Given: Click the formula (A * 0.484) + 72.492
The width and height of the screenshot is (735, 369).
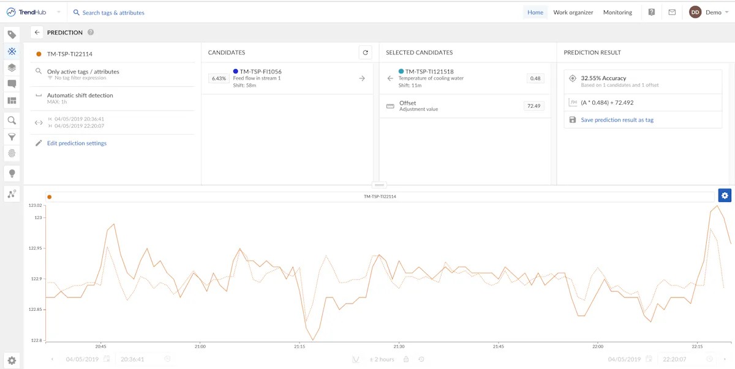Looking at the screenshot, I should 607,102.
